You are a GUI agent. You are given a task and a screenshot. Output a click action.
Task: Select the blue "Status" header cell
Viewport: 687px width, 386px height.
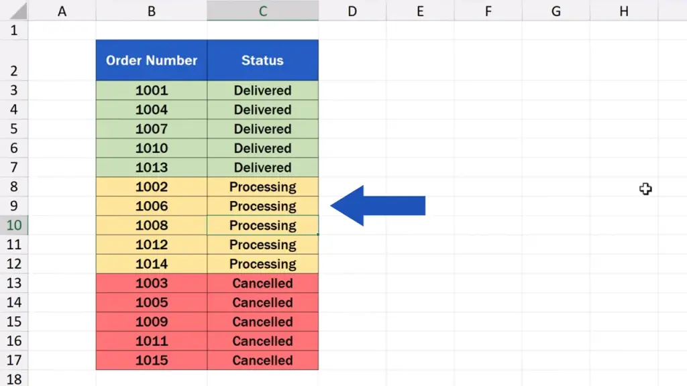click(x=262, y=60)
